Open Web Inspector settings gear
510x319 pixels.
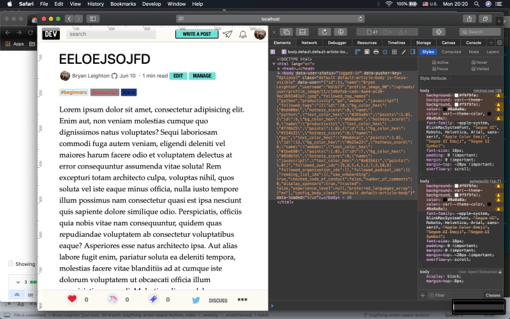point(500,43)
